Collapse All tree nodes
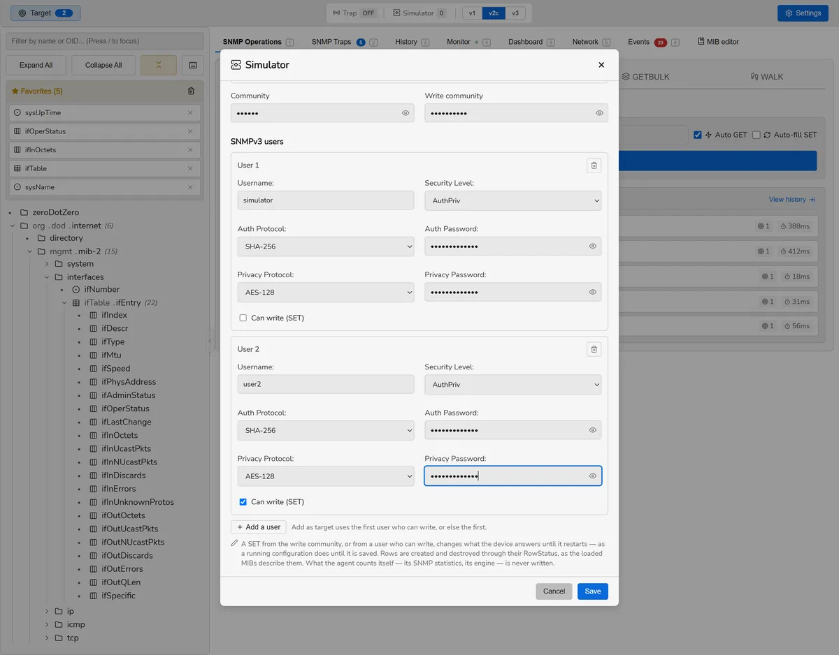 click(103, 65)
